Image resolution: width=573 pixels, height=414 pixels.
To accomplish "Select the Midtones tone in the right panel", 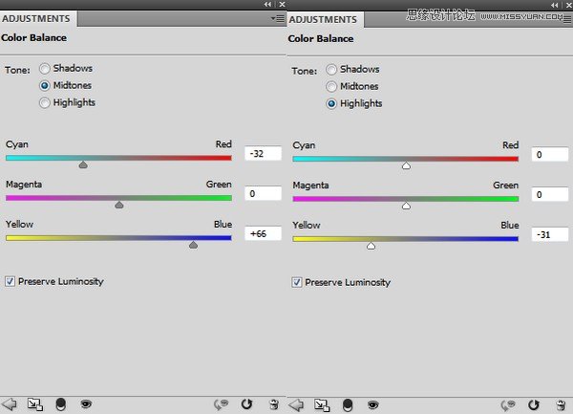I will (x=332, y=86).
